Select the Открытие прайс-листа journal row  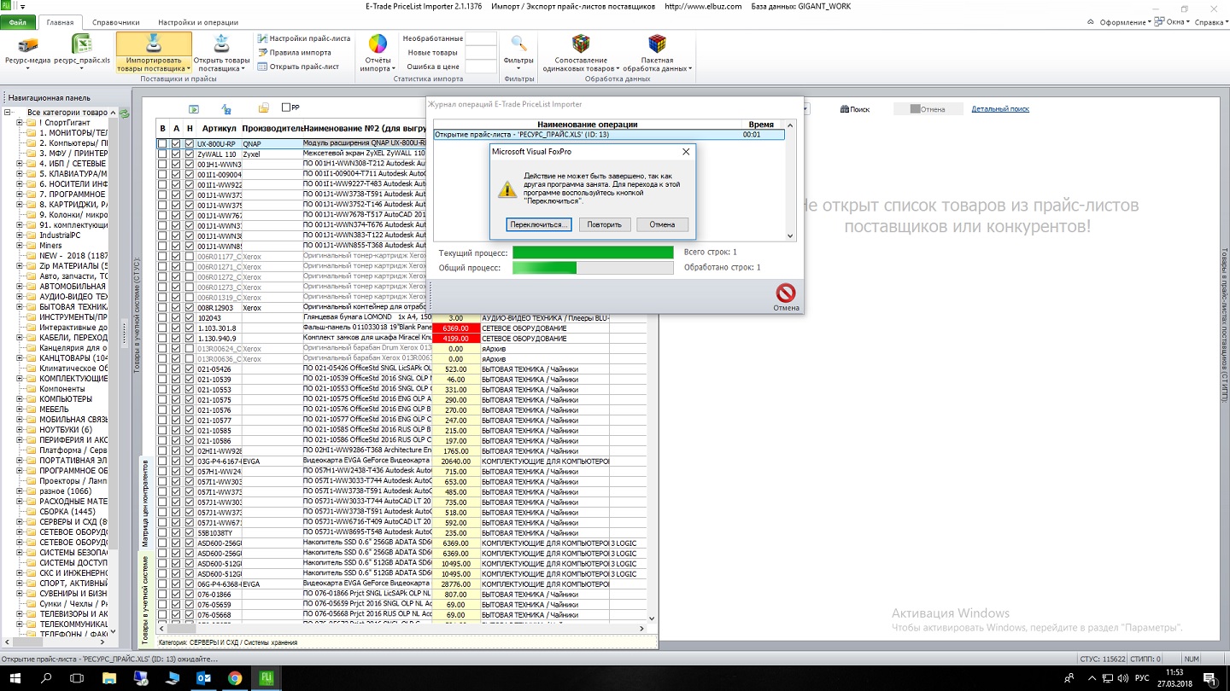(608, 135)
